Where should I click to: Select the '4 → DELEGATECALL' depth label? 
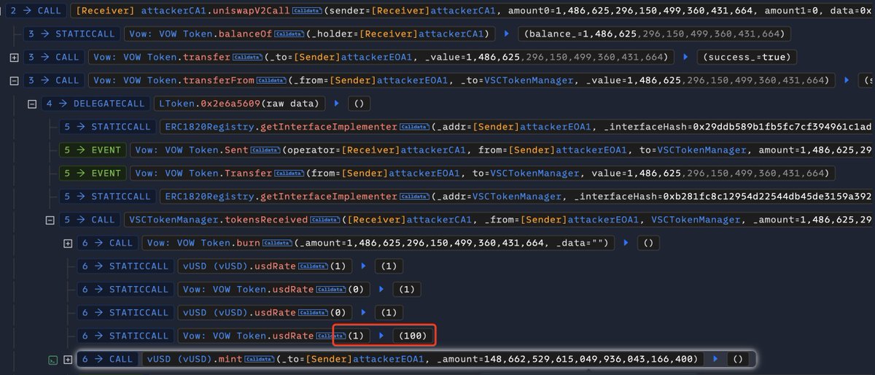95,104
